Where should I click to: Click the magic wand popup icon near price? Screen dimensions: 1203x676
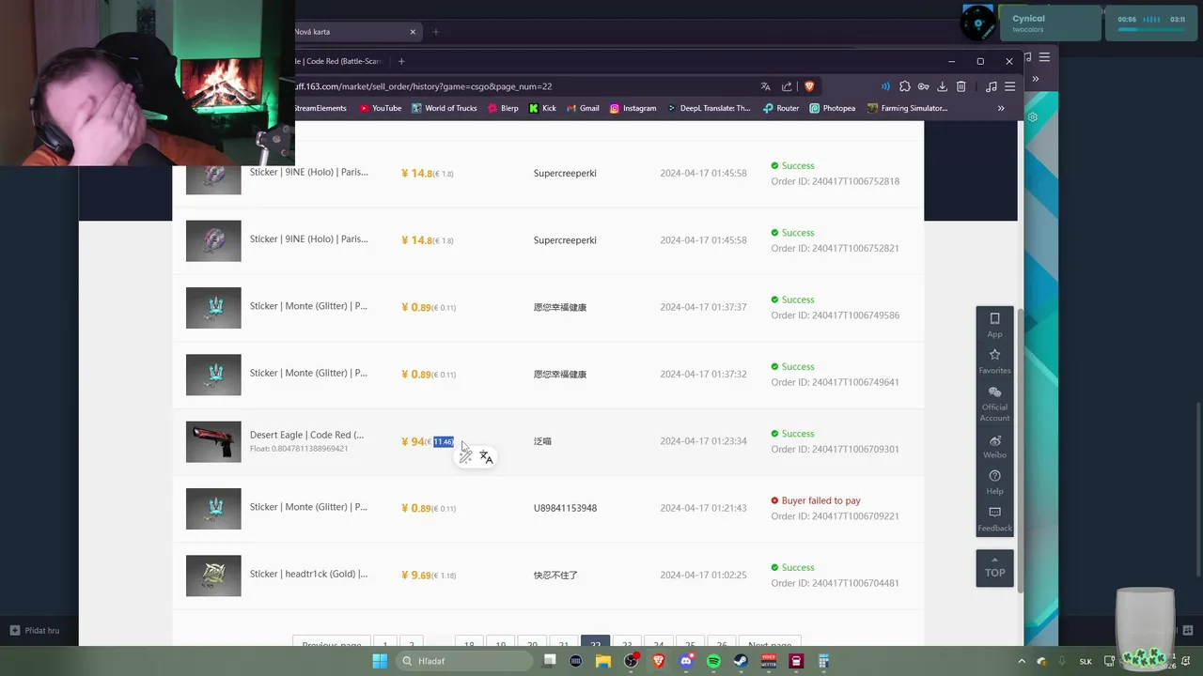coord(466,456)
